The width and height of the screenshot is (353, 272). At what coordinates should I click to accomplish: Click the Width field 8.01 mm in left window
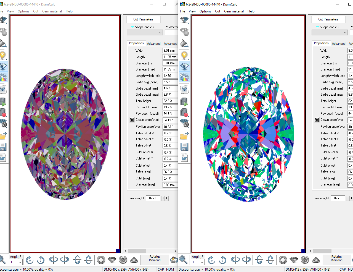click(x=170, y=51)
